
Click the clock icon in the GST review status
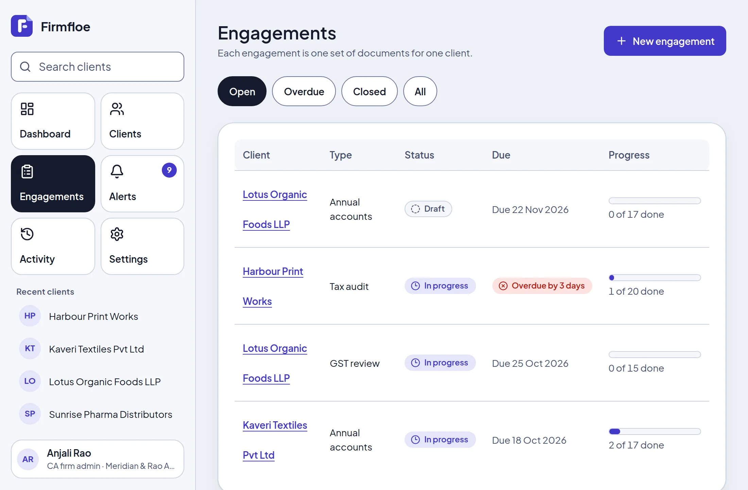click(415, 363)
